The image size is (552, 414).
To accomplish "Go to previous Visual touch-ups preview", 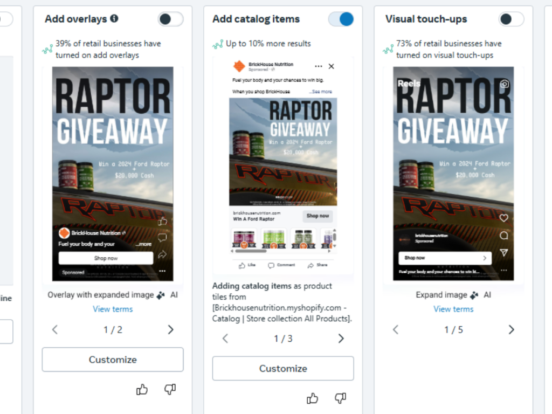I will 396,329.
